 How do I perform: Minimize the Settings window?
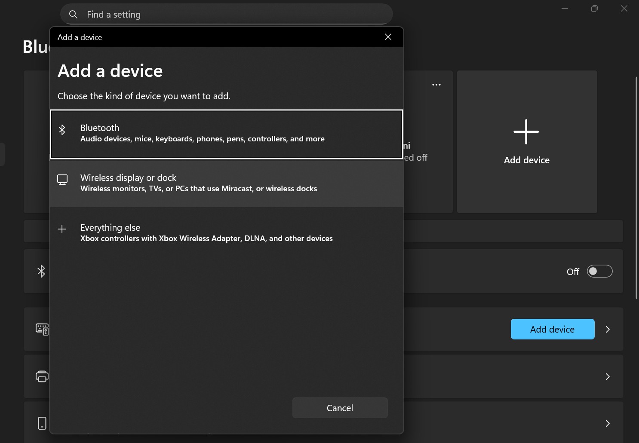565,9
